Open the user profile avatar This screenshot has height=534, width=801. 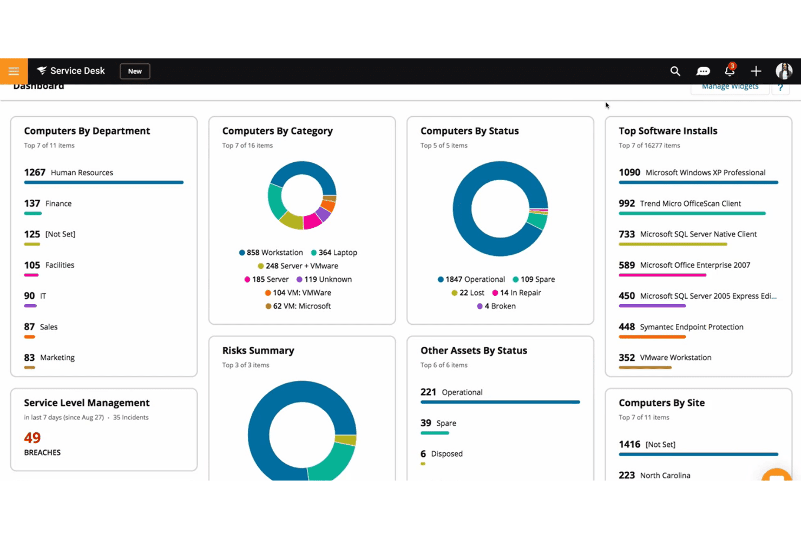click(784, 71)
